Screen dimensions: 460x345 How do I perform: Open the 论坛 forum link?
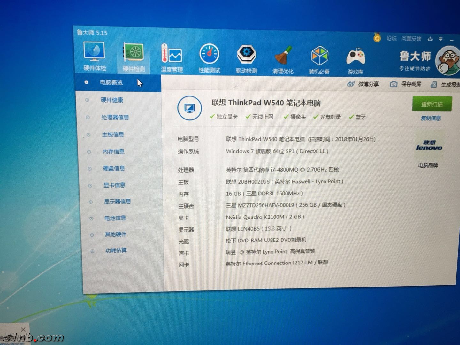[391, 38]
